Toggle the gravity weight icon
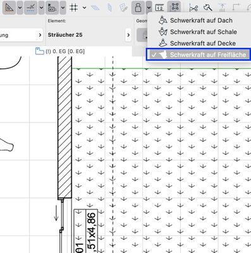Screen dimensions: 251x253 (x=138, y=8)
